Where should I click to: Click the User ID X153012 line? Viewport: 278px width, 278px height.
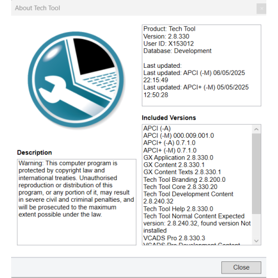point(168,43)
